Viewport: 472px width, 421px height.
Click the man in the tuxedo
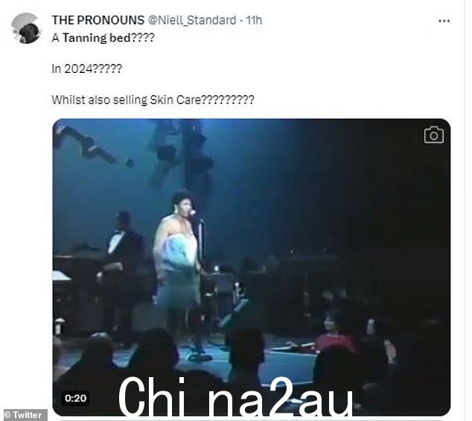point(125,271)
